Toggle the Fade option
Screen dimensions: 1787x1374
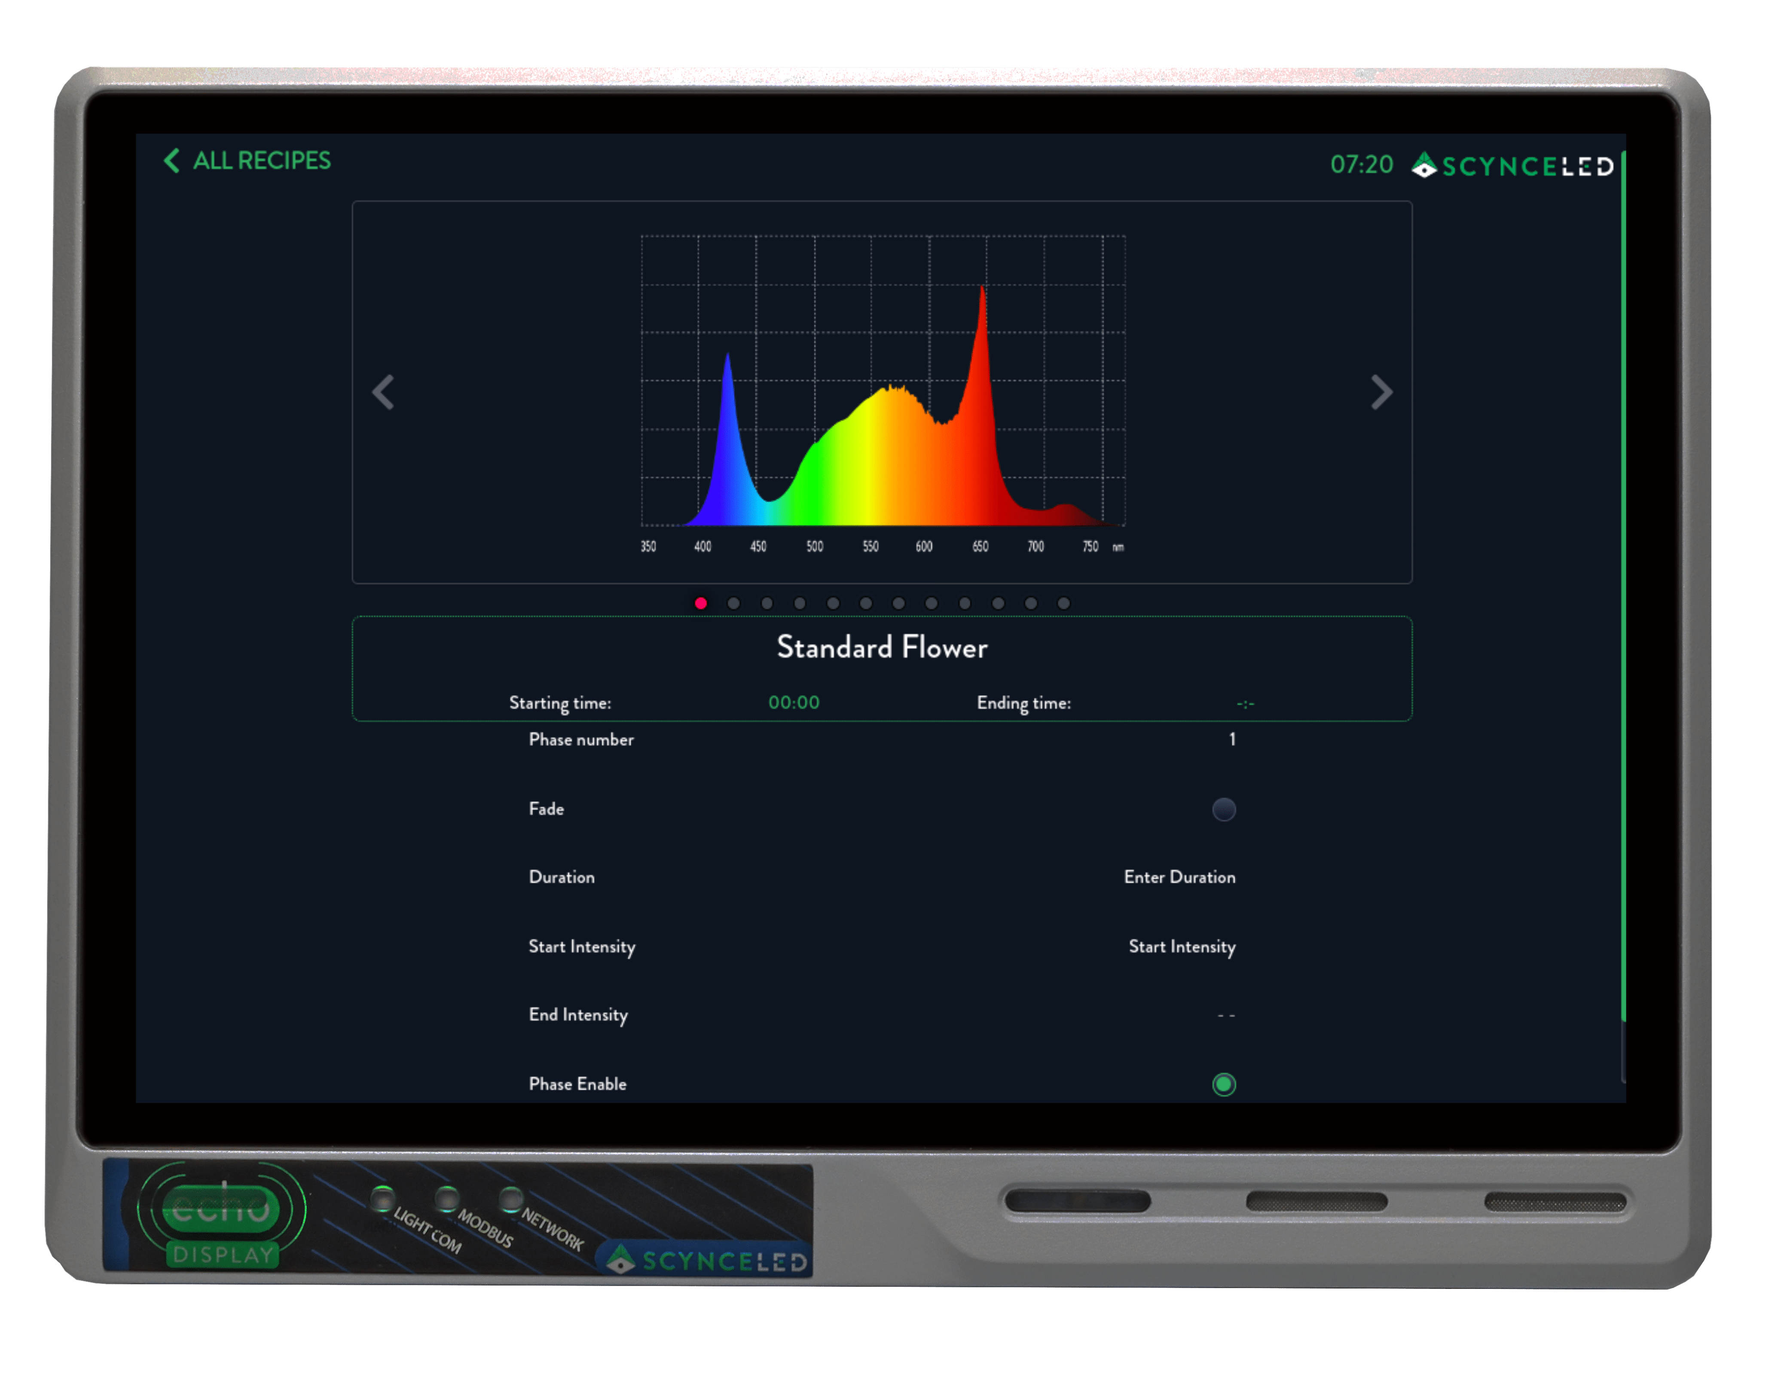[1224, 810]
